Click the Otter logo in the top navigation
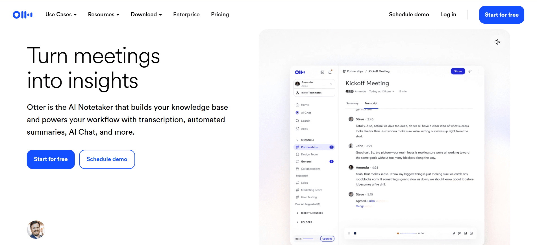Viewport: 537px width, 245px height. pos(23,15)
